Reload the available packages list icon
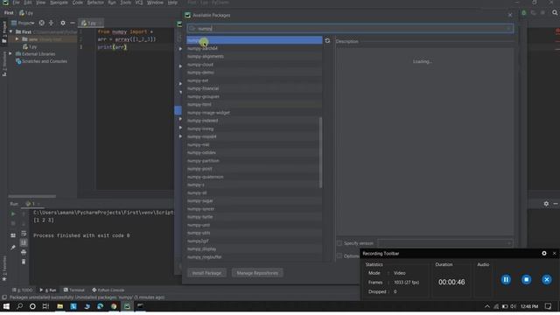 tap(327, 41)
